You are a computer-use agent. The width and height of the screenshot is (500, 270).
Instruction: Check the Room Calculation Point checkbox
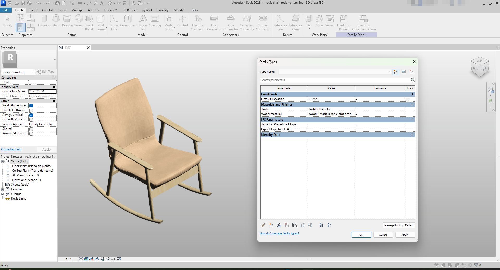31,134
